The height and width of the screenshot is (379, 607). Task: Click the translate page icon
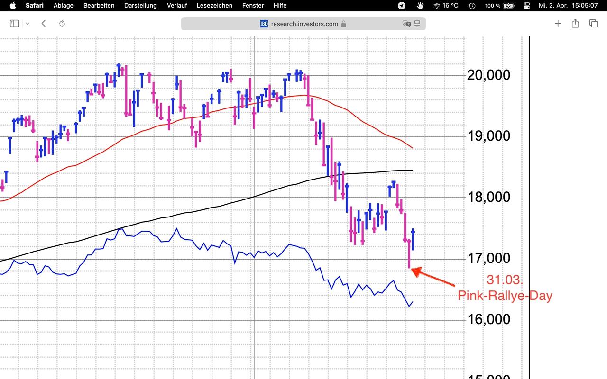pyautogui.click(x=406, y=24)
